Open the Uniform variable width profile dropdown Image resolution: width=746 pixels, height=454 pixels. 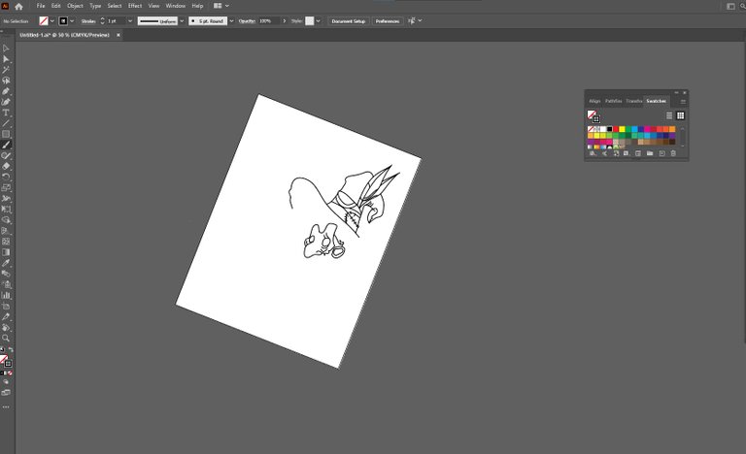tap(182, 21)
